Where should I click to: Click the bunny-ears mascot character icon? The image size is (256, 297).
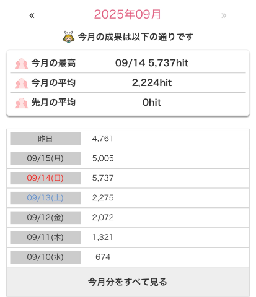[68, 37]
